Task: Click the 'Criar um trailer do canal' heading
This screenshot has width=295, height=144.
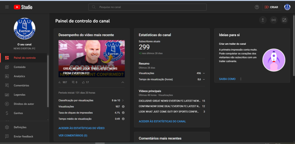Action: (x=232, y=44)
